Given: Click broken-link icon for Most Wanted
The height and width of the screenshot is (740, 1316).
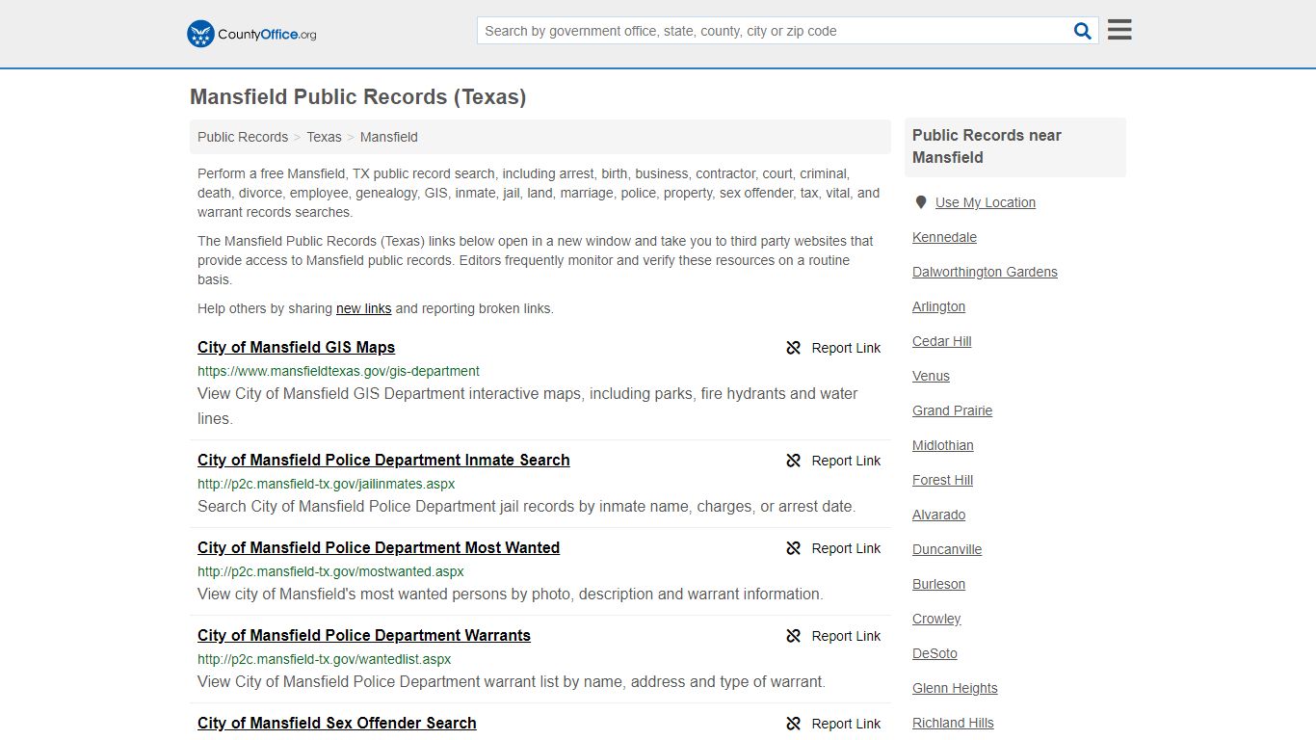Looking at the screenshot, I should (x=794, y=548).
